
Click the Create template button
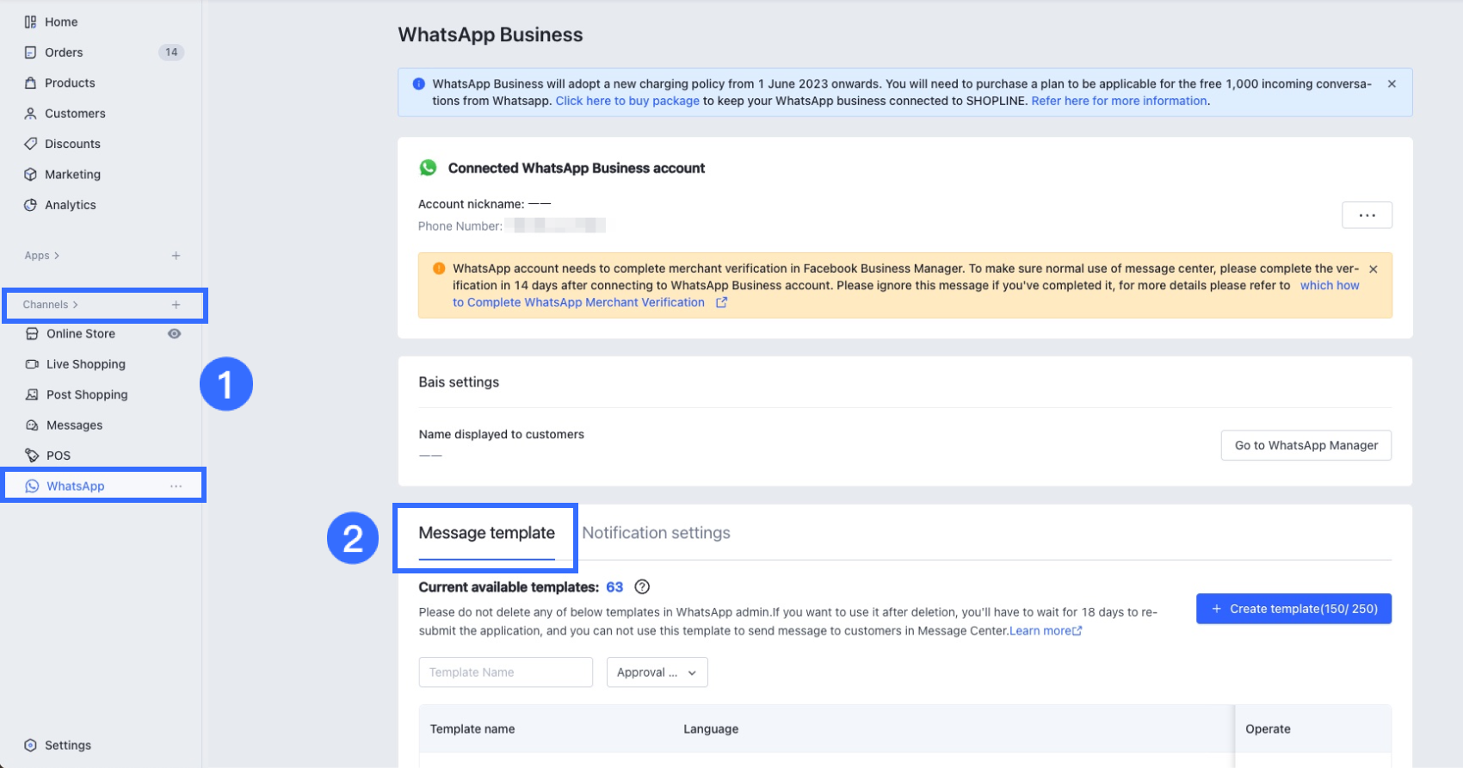pos(1293,609)
